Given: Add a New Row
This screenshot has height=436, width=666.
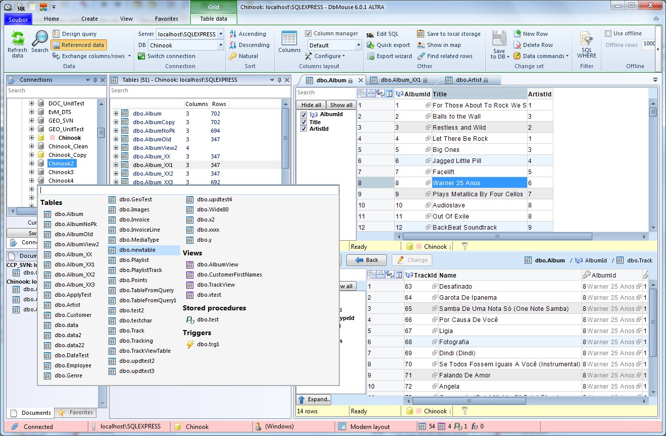Looking at the screenshot, I should coord(531,34).
